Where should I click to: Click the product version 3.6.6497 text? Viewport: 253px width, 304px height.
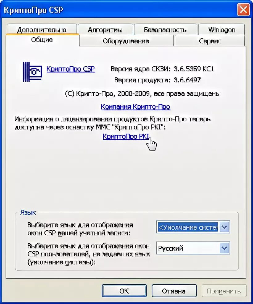tap(187, 80)
